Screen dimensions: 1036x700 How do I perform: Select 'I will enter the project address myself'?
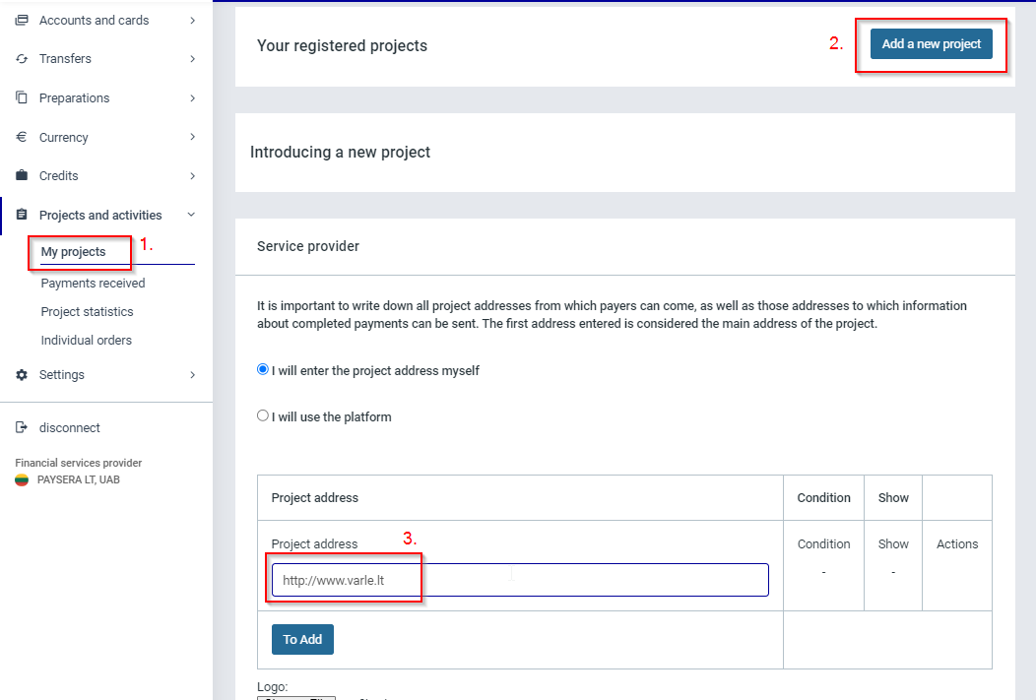pos(263,370)
